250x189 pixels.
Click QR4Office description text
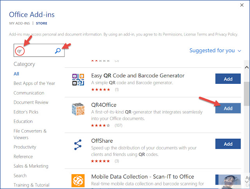coord(147,115)
